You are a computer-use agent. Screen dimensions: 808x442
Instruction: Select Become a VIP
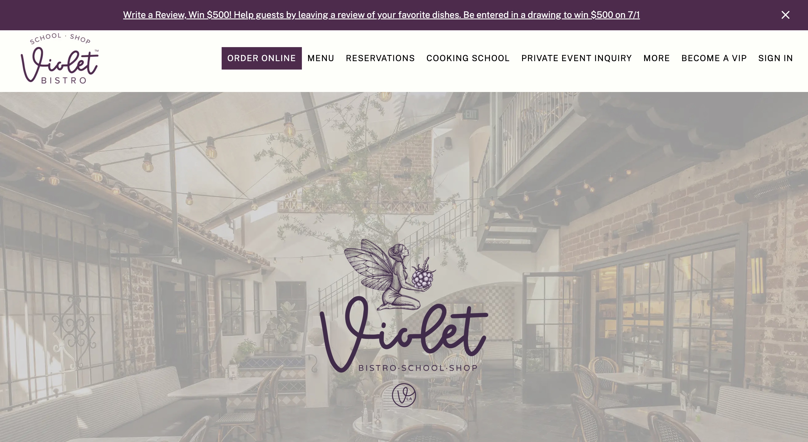pyautogui.click(x=714, y=58)
